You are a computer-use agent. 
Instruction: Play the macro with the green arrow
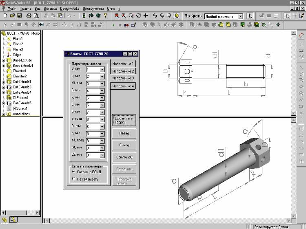(113, 25)
